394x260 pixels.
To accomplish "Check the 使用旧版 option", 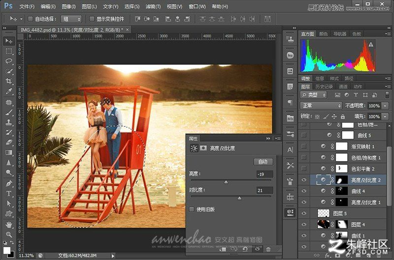I will coord(192,209).
